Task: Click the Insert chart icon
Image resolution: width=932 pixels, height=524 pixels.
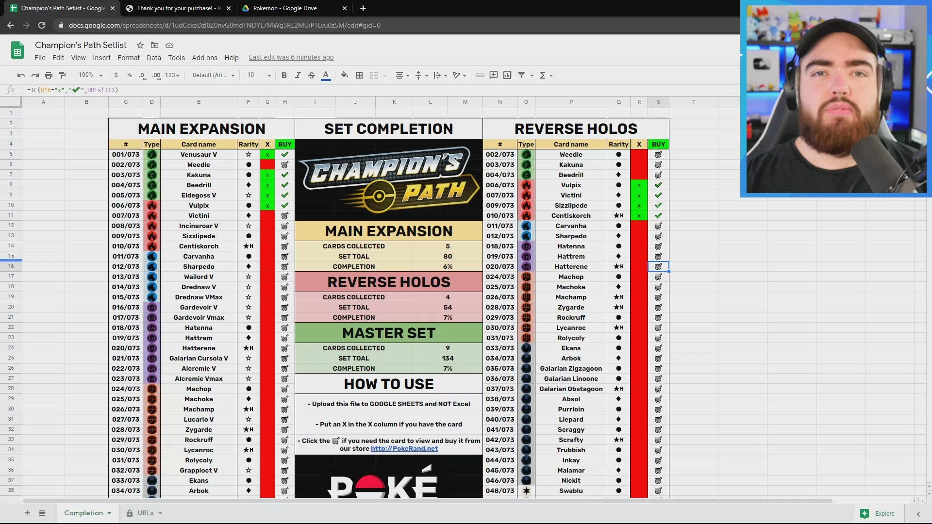Action: click(x=507, y=75)
